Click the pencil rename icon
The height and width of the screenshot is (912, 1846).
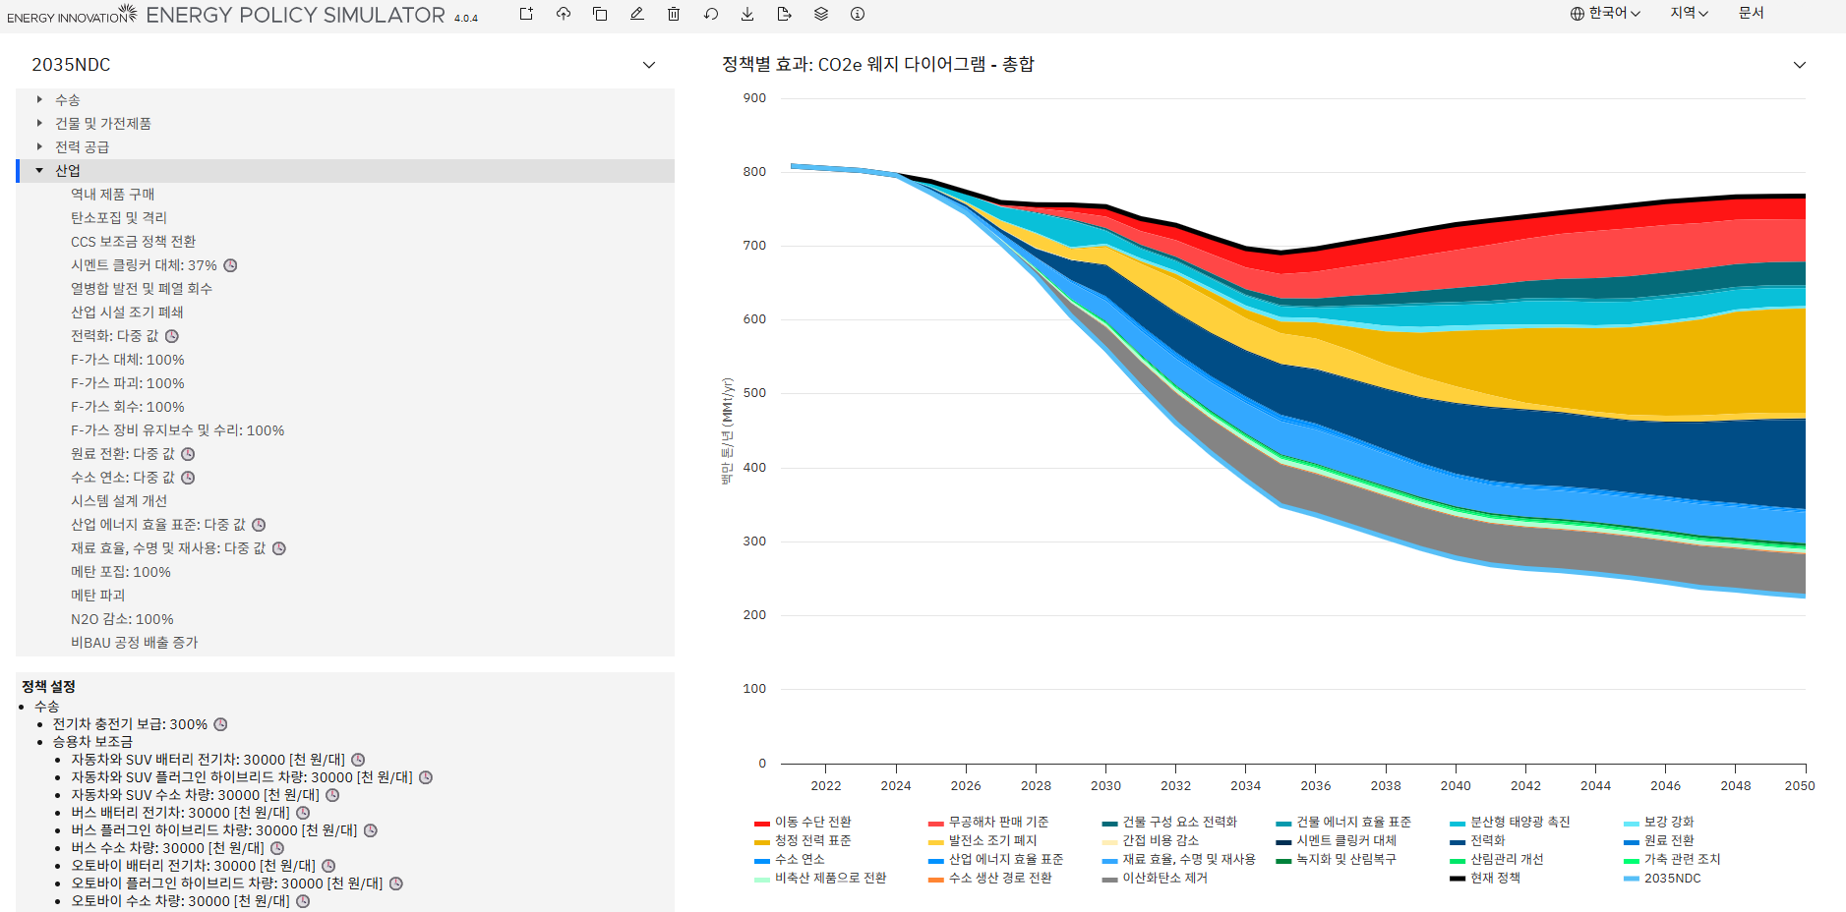point(637,14)
